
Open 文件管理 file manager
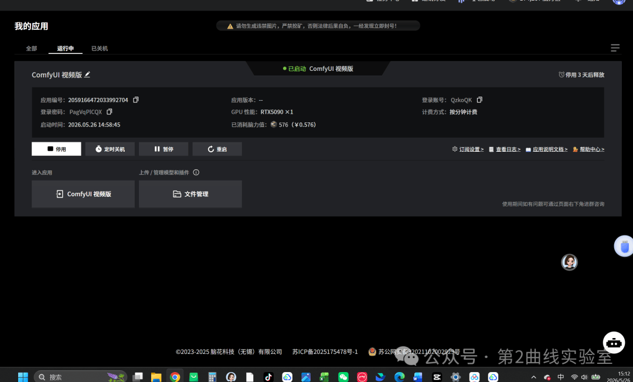point(190,194)
